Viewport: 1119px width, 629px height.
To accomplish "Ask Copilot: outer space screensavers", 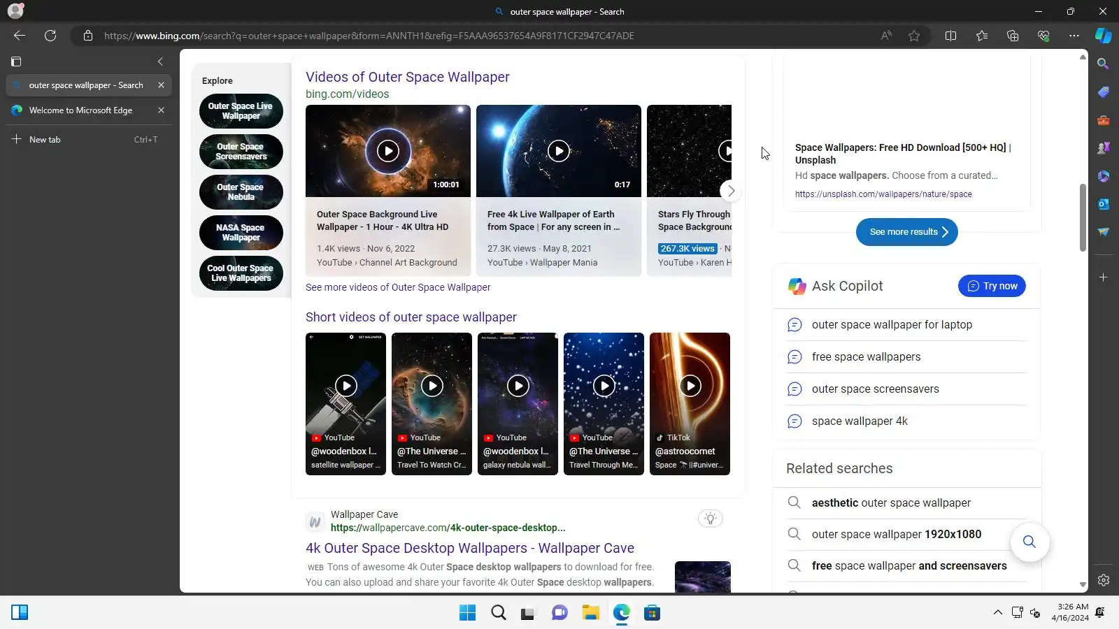I will (907, 389).
